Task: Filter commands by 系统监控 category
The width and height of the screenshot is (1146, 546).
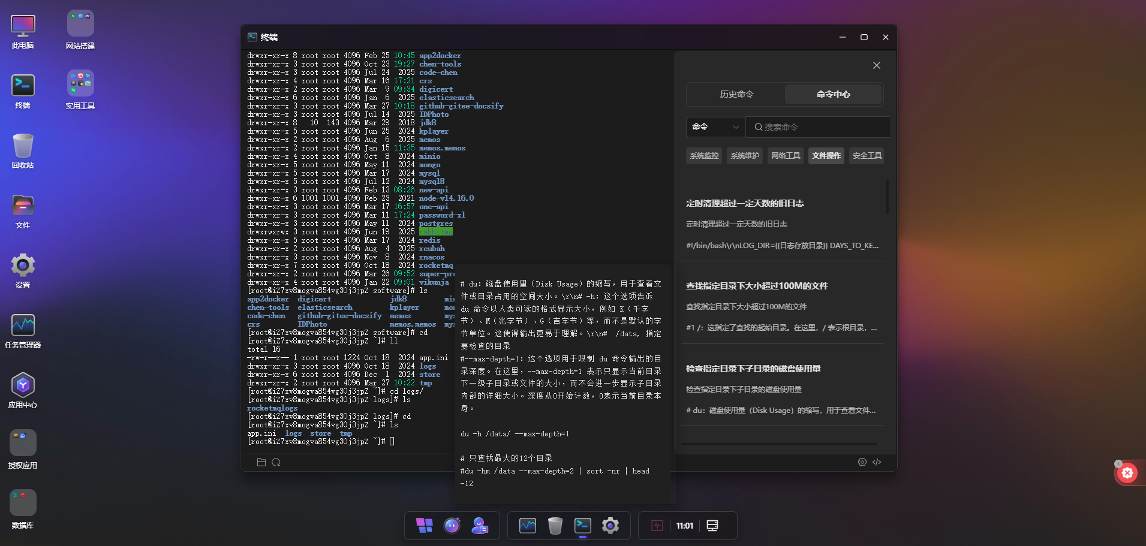Action: [x=704, y=156]
